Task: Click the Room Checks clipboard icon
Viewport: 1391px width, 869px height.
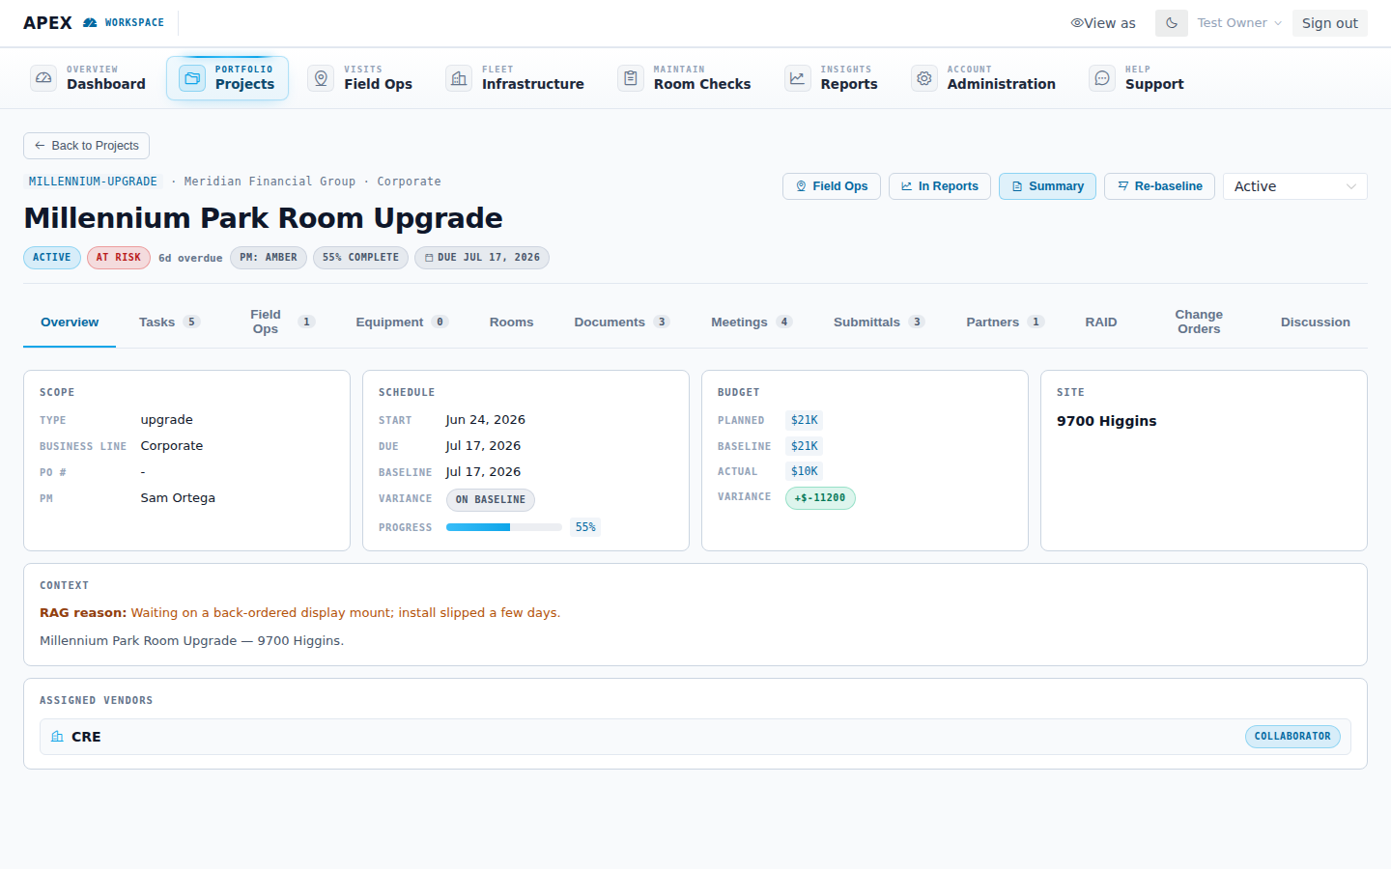Action: pos(631,78)
